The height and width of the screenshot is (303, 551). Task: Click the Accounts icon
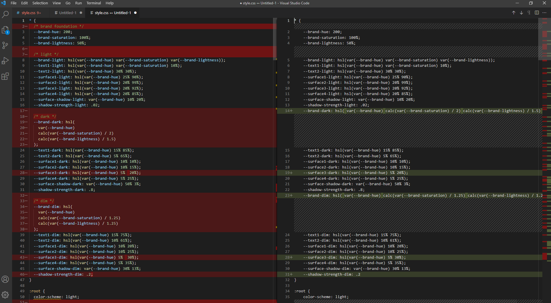pos(5,279)
